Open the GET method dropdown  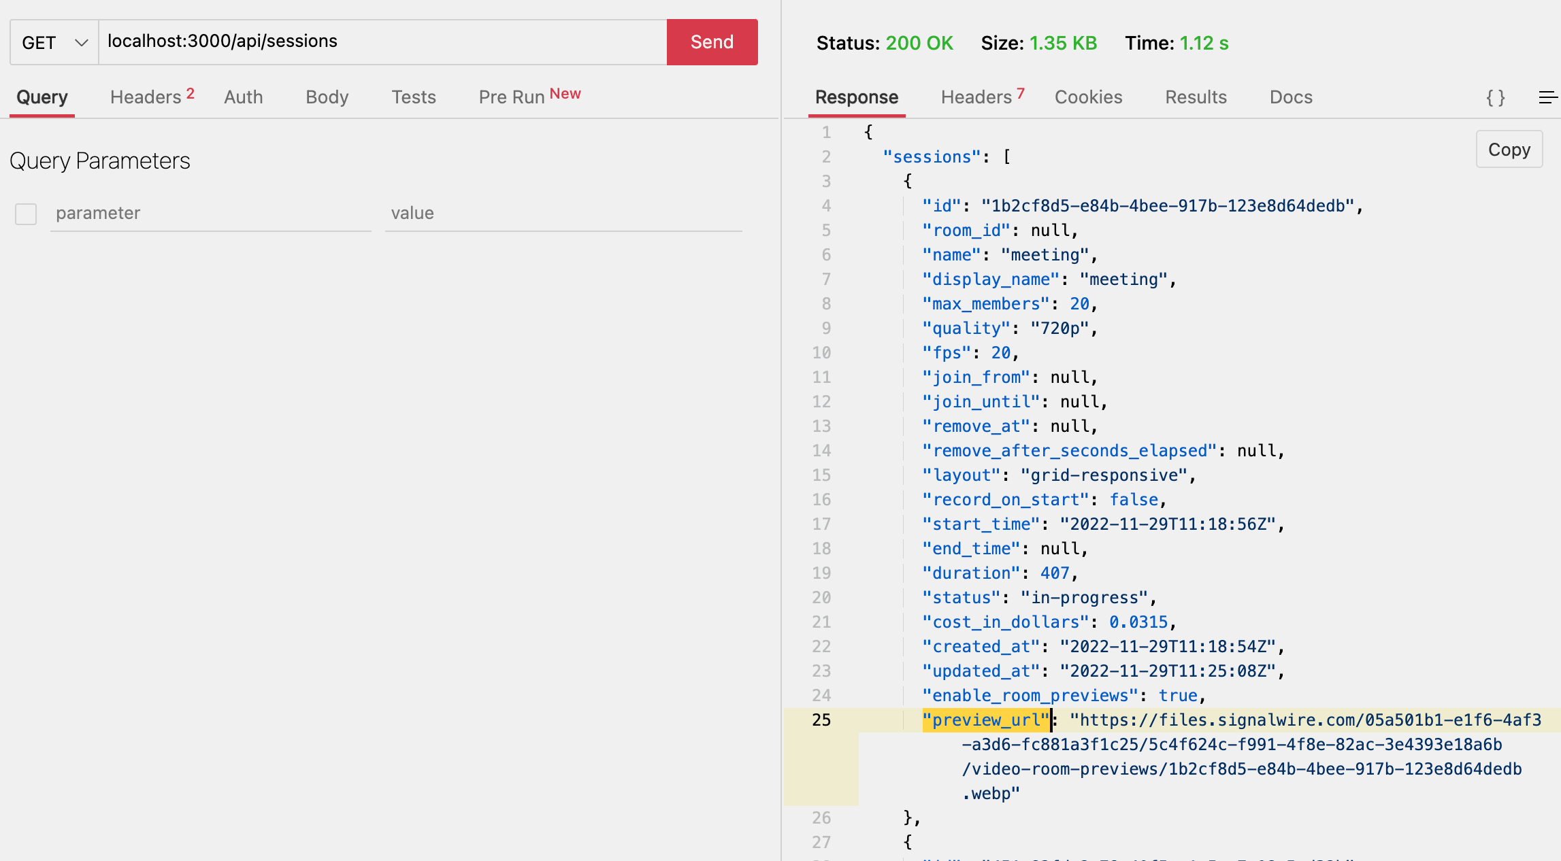pos(53,41)
